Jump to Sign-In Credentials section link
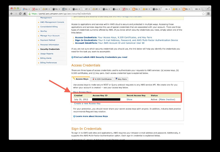The height and width of the screenshot is (152, 220). click(x=126, y=40)
